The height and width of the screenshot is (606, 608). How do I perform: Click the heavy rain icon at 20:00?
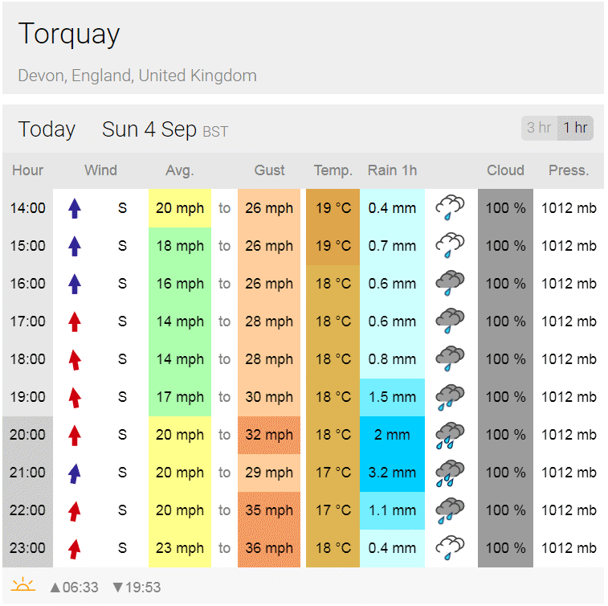pyautogui.click(x=450, y=435)
